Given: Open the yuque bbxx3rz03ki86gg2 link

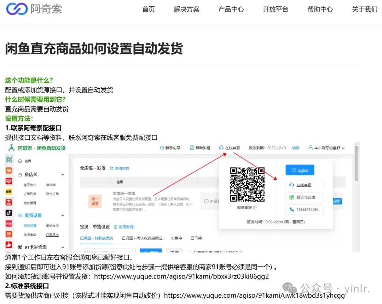Looking at the screenshot, I should pyautogui.click(x=181, y=276).
